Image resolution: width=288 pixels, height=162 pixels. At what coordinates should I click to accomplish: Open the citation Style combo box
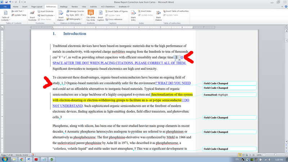click(80, 15)
